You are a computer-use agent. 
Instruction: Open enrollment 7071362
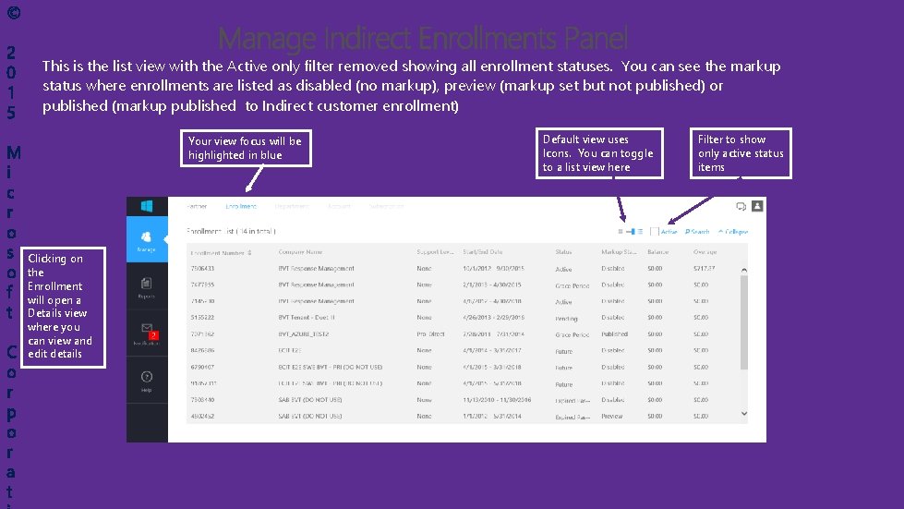[x=202, y=334]
